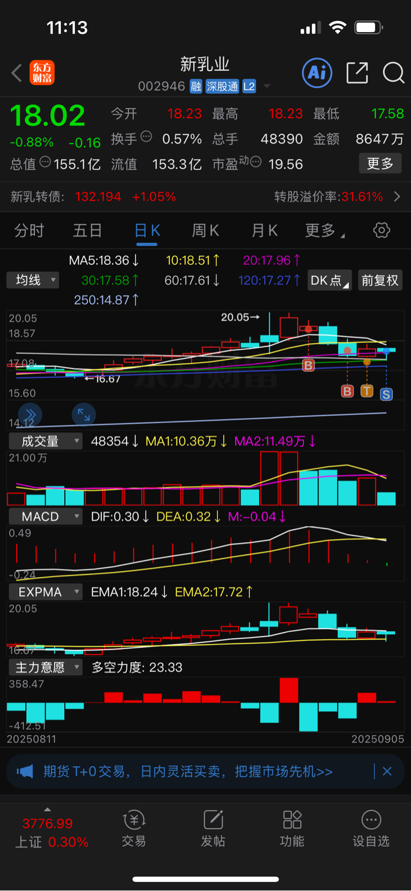This screenshot has height=891, width=411.
Task: Tap the blue S sell marker
Action: tap(386, 394)
